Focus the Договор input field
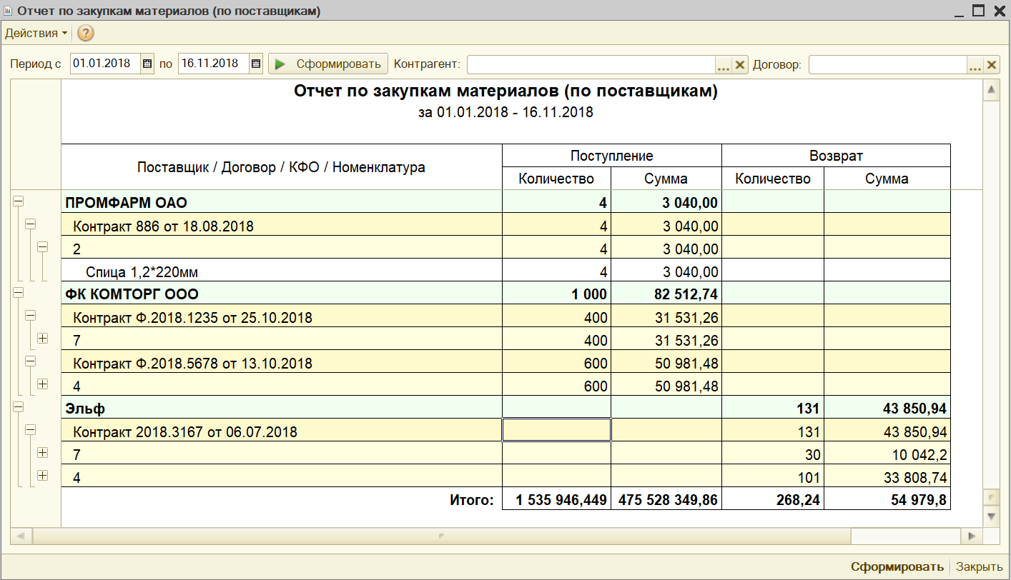This screenshot has width=1011, height=580. [887, 64]
